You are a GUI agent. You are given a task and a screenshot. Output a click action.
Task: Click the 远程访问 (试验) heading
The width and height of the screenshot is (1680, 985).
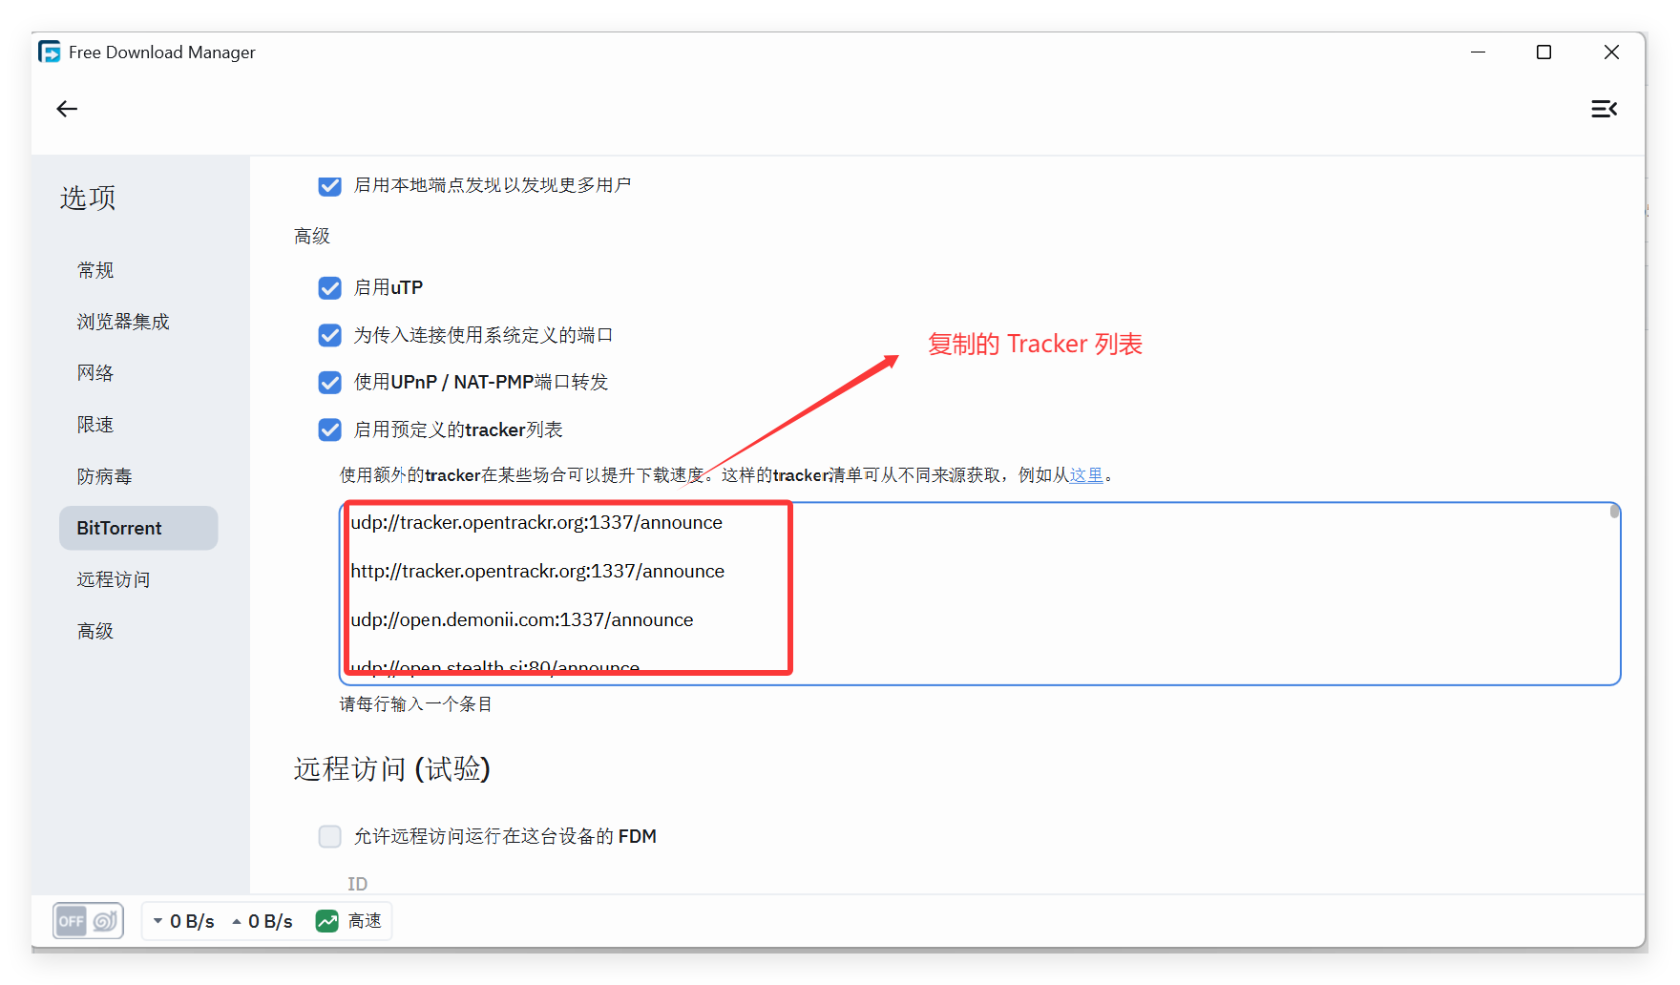391,768
